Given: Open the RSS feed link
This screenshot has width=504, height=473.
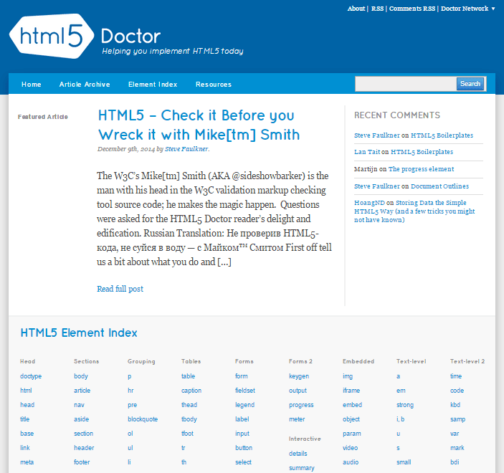Looking at the screenshot, I should [377, 9].
